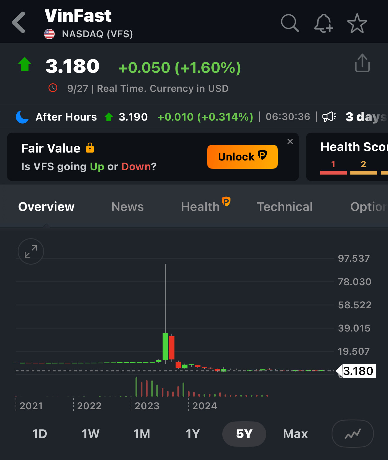Tap the green up arrow beside main price
Viewport: 388px width, 460px height.
pyautogui.click(x=25, y=64)
